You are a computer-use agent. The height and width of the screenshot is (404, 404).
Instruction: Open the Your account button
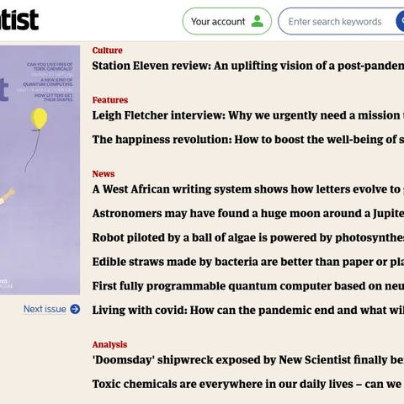227,21
